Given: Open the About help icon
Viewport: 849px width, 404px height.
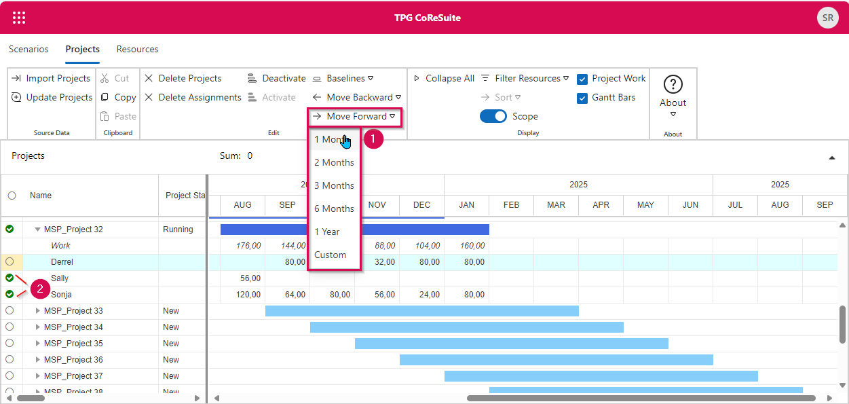Looking at the screenshot, I should [x=673, y=85].
